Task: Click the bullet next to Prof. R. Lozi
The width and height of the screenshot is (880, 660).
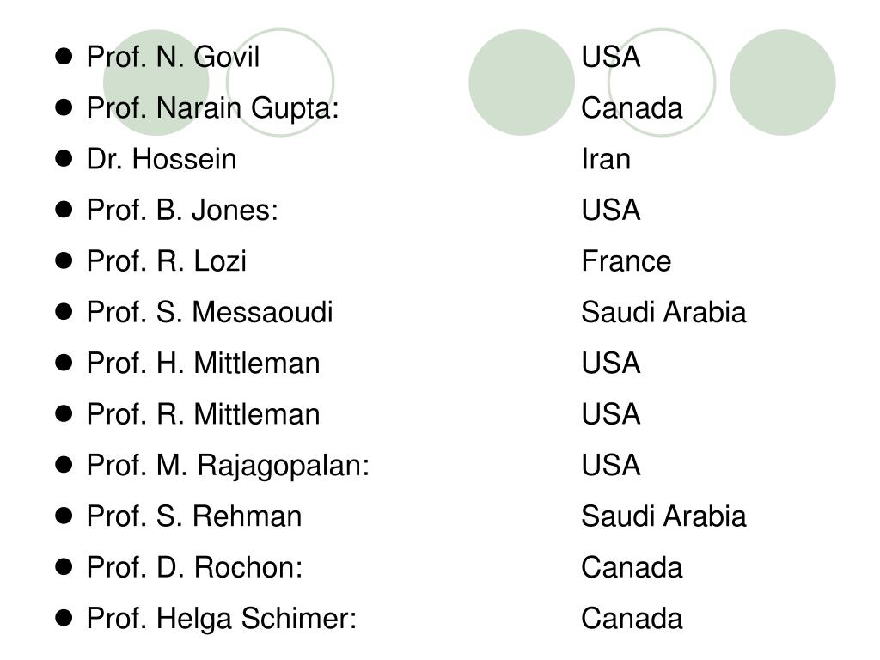Action: (64, 260)
